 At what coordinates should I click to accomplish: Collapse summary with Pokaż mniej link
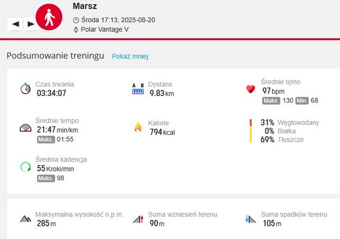(x=130, y=57)
